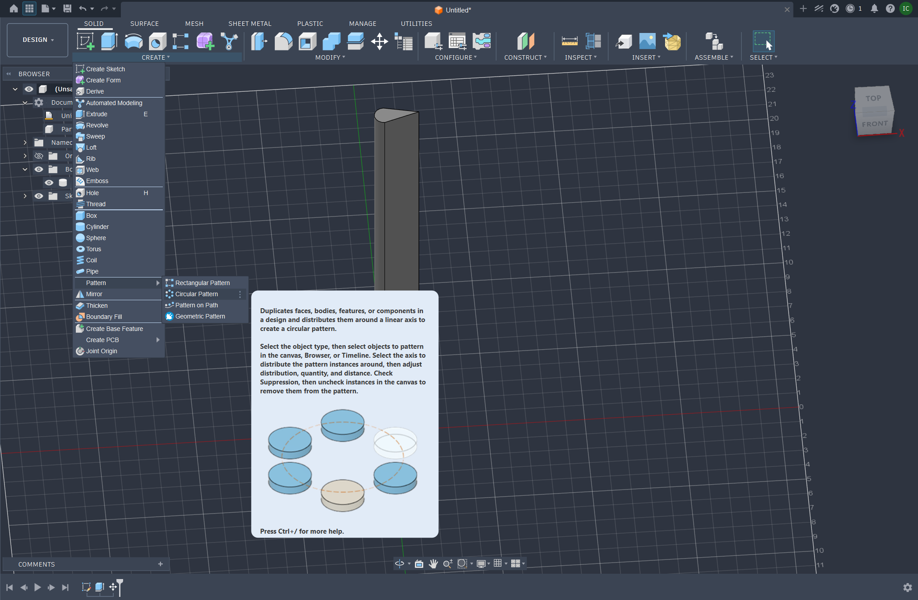The image size is (918, 600).
Task: Switch to the SURFACE tab
Action: tap(145, 24)
